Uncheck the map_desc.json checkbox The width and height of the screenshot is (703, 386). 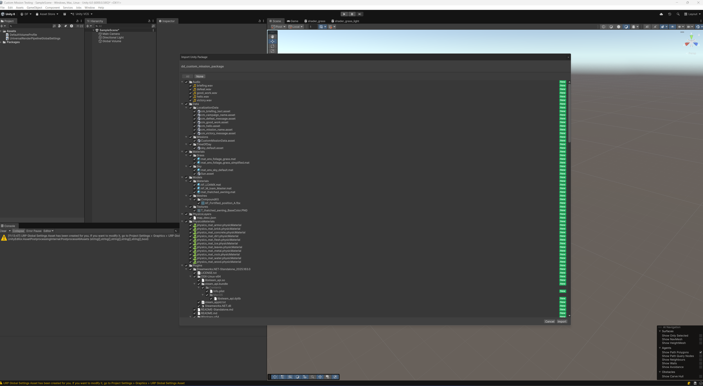pyautogui.click(x=190, y=218)
